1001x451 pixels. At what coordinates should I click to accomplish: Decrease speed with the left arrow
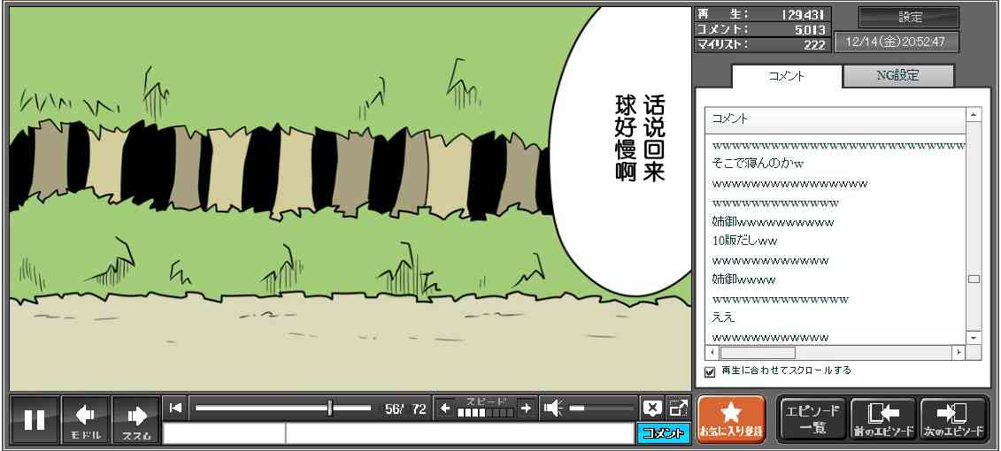[445, 408]
